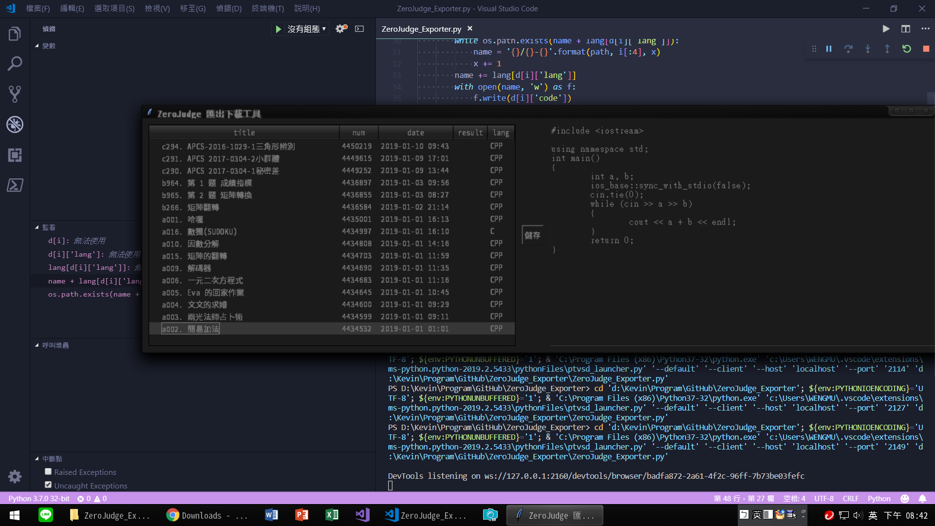Click the 儲存 save button
935x526 pixels.
532,235
